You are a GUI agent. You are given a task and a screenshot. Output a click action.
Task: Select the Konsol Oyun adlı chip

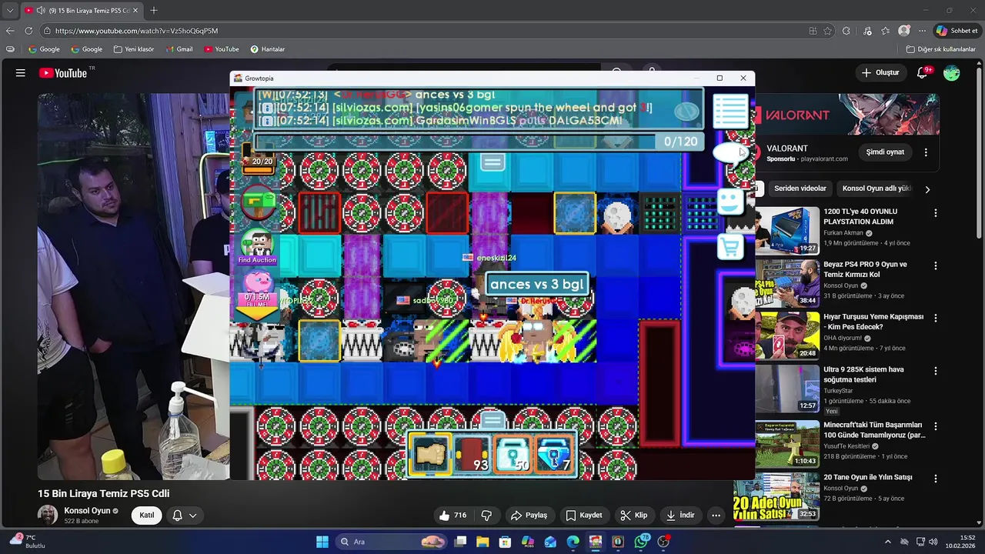(876, 189)
